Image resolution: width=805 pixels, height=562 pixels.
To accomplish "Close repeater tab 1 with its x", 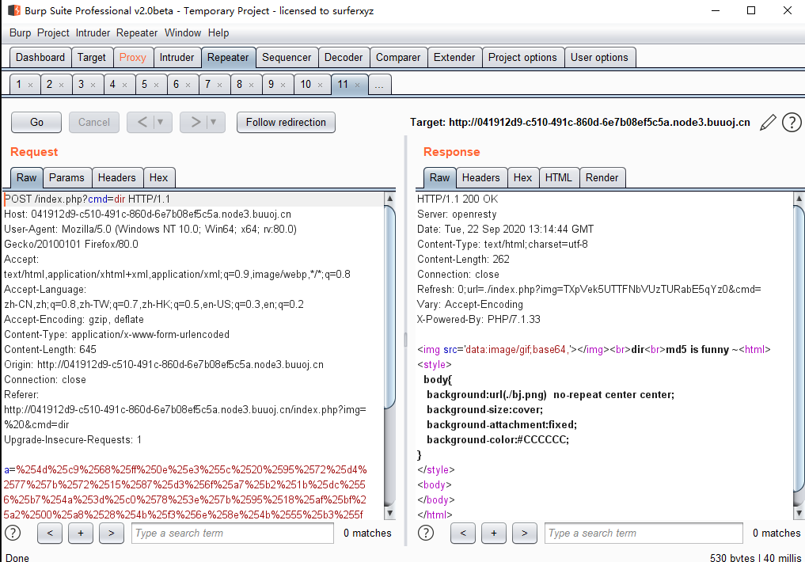I will [30, 85].
